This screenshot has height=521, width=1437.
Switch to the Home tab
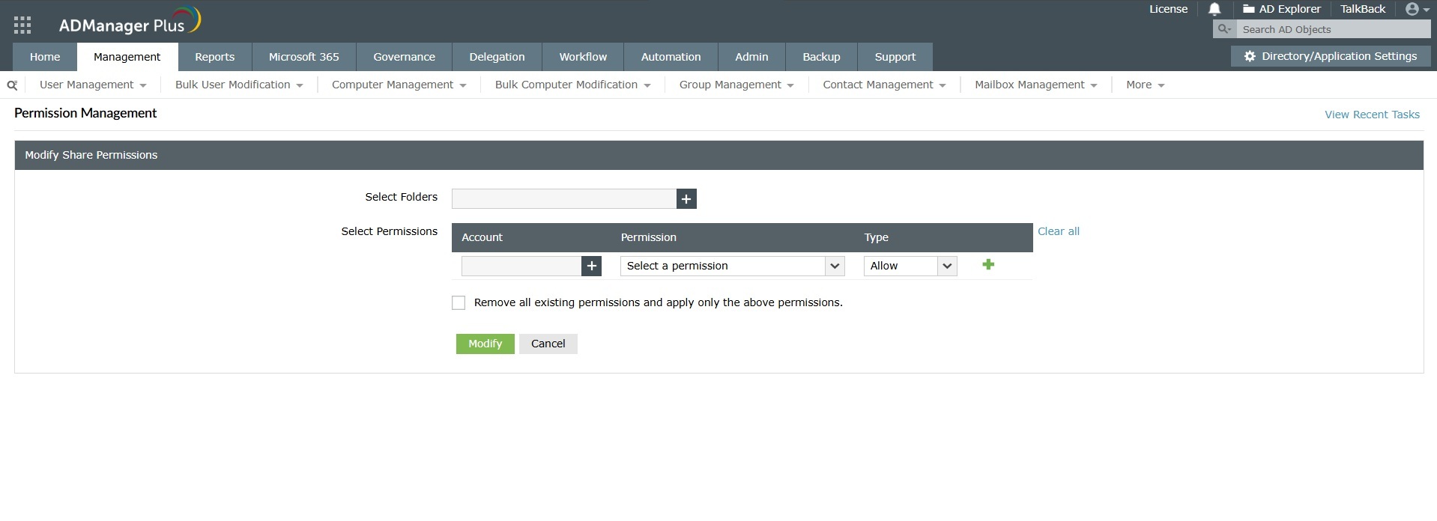45,57
